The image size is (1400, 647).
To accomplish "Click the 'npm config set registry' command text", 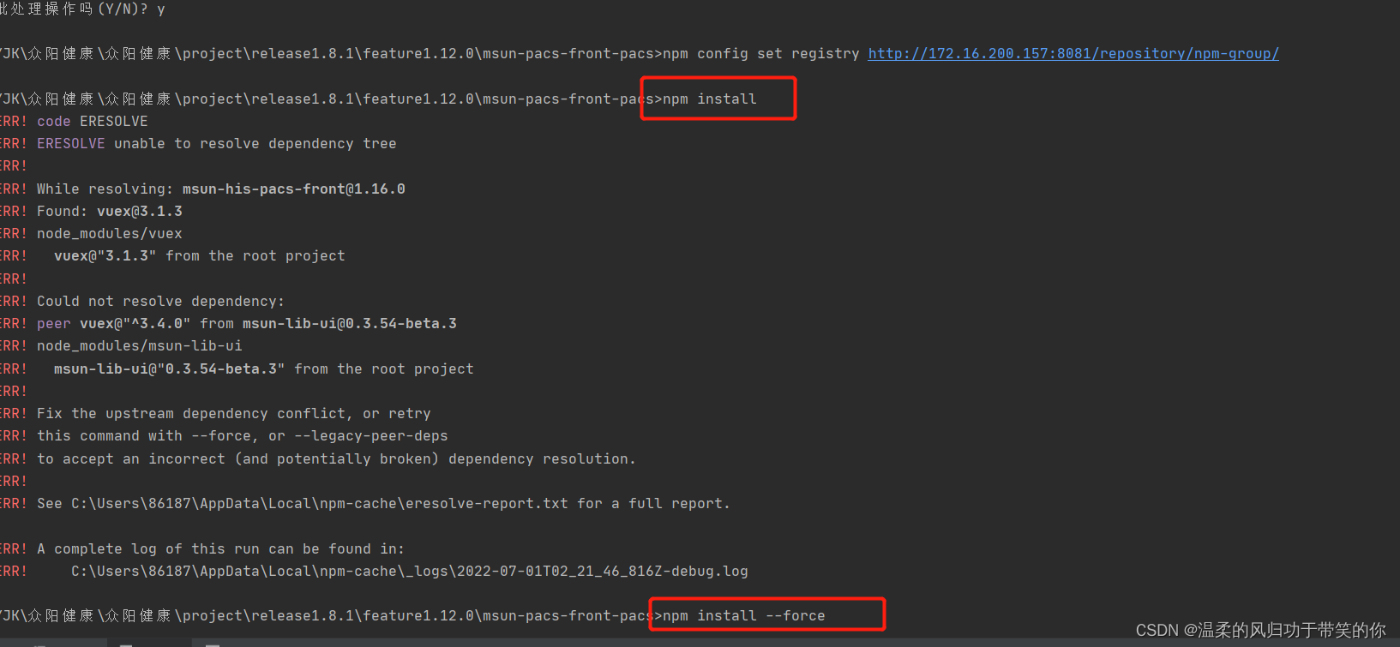I will tap(761, 53).
